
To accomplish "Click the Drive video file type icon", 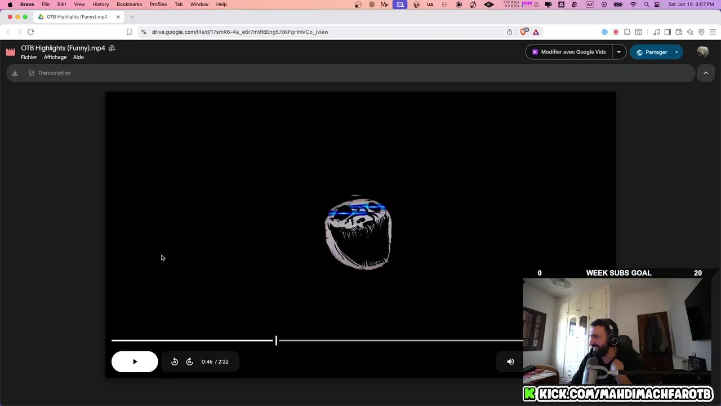I will point(11,52).
